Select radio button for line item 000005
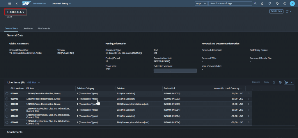Screen dimensions: 298x138 7,116
